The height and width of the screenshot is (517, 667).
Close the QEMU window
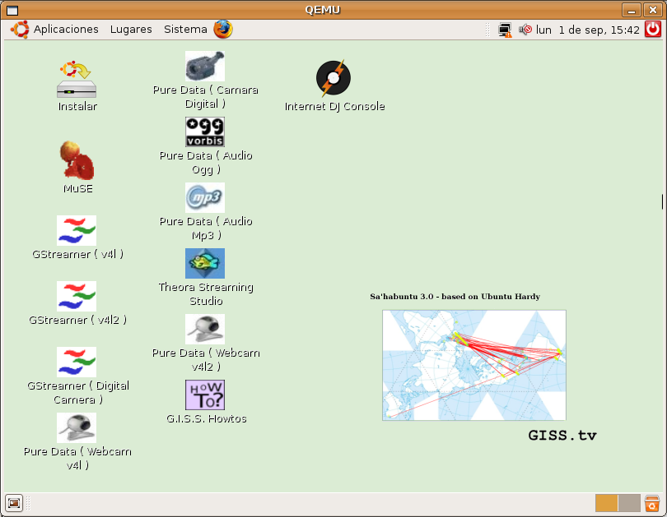(x=653, y=10)
